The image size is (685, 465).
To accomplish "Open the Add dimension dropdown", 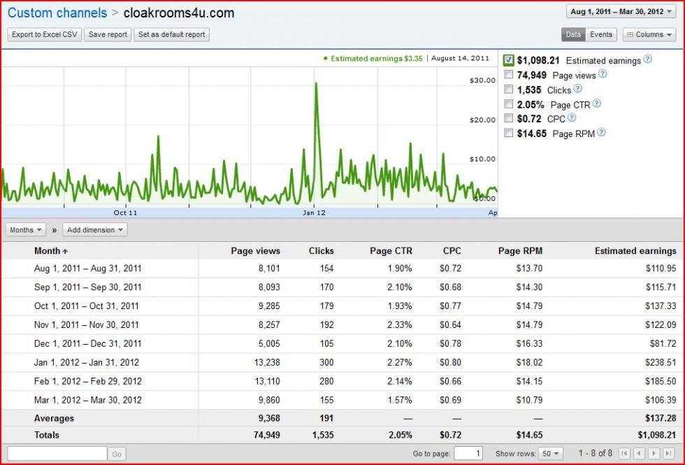I will point(95,230).
